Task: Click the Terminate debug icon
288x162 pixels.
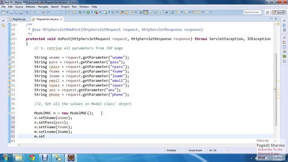Action: (x=43, y=12)
